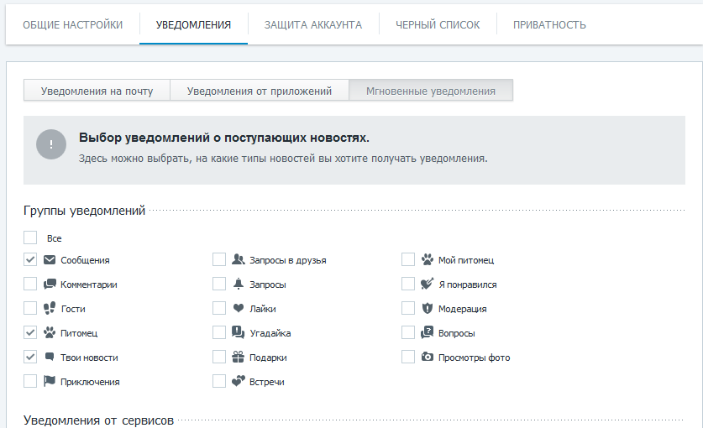The width and height of the screenshot is (703, 428).
Task: Tick the Запросы checkbox
Action: click(219, 284)
